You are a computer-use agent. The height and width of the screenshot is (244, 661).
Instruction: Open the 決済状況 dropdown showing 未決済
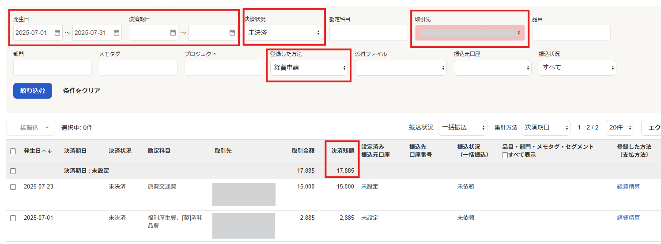point(283,33)
